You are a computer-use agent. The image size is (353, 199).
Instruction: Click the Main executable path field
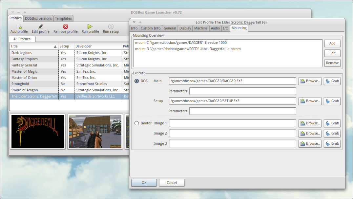233,81
